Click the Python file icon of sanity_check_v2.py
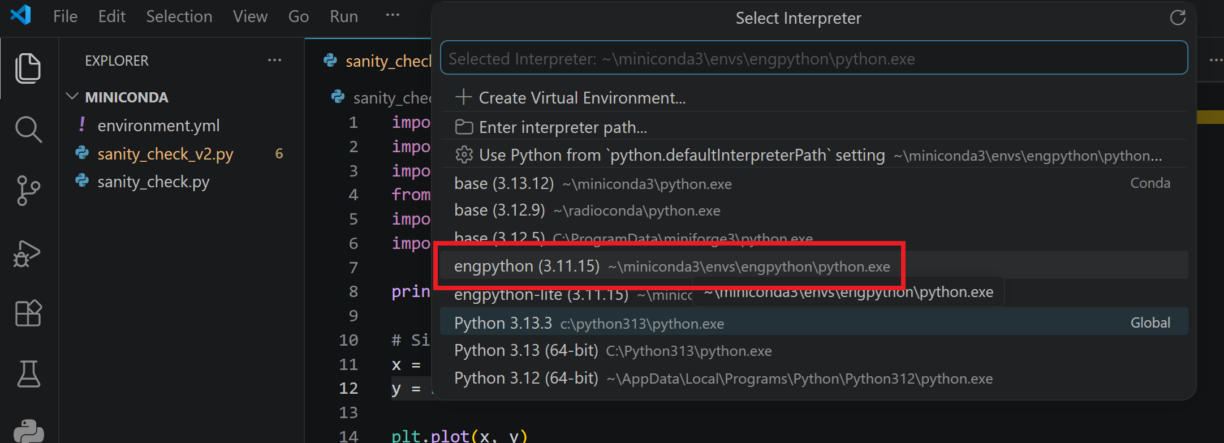1224x443 pixels. (x=82, y=153)
